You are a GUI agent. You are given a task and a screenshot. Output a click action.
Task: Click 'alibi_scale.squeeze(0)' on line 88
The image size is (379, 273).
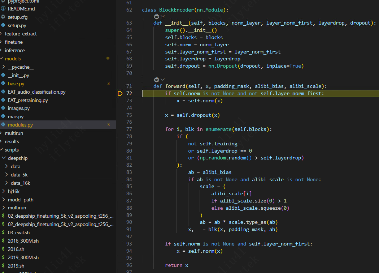click(257, 208)
